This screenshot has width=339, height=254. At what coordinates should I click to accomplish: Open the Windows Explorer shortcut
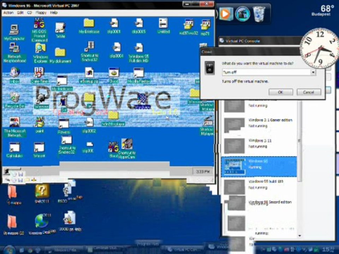pos(40,53)
